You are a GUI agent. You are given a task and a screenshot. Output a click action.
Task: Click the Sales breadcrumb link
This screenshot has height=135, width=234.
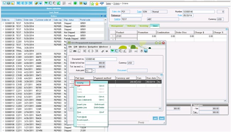109,3
